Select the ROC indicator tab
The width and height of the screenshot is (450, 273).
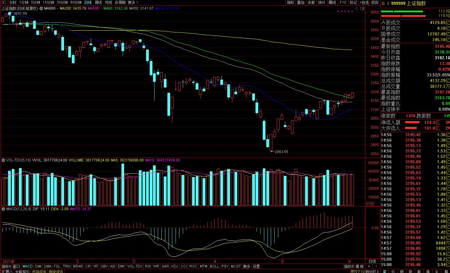(193, 266)
